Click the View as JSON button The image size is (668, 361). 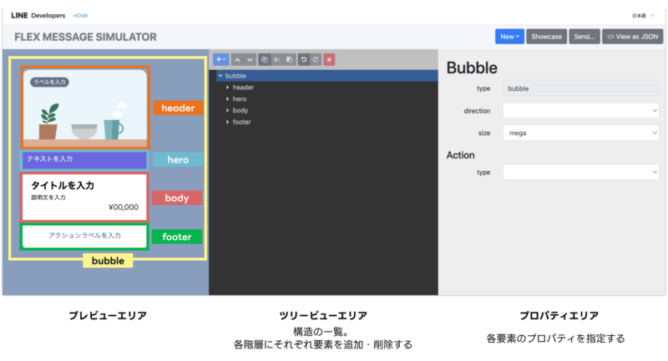coord(633,37)
